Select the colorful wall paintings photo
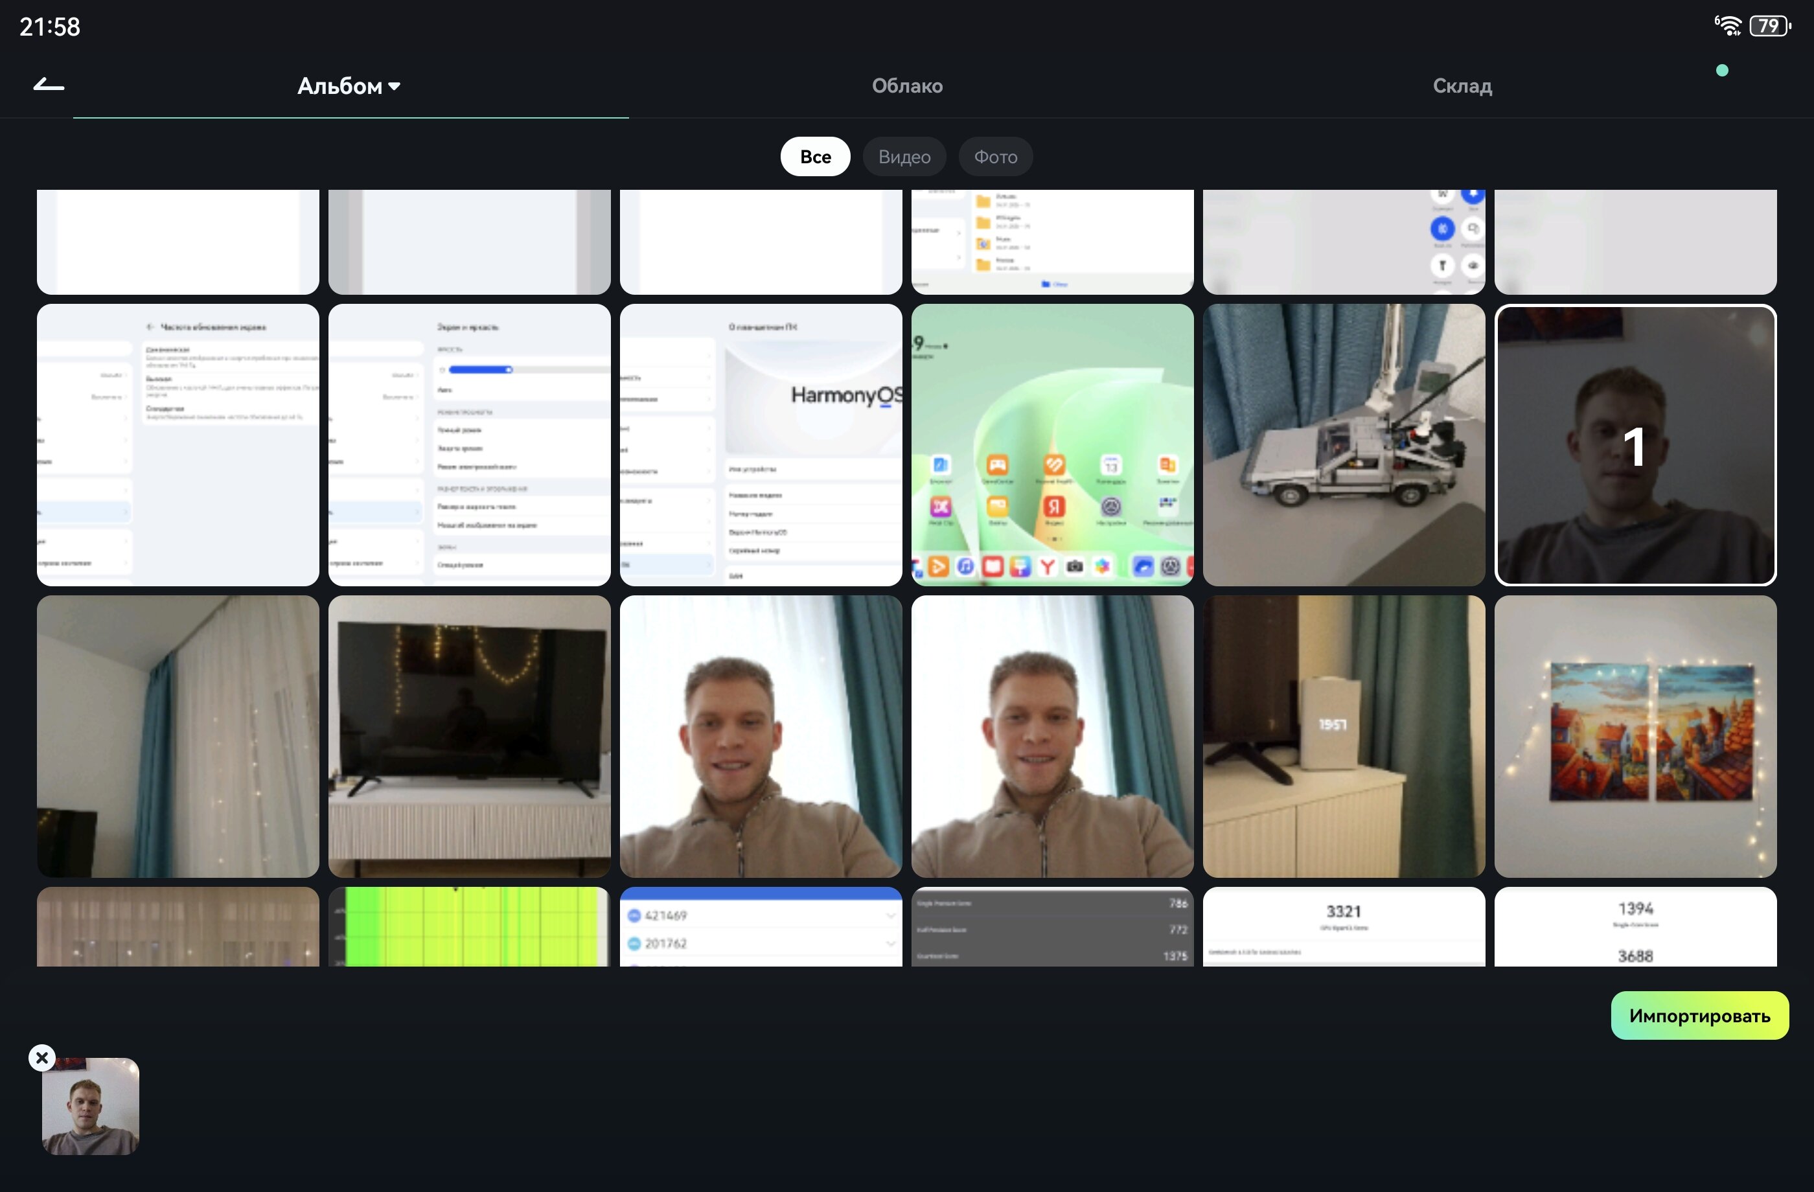This screenshot has width=1814, height=1192. point(1635,736)
